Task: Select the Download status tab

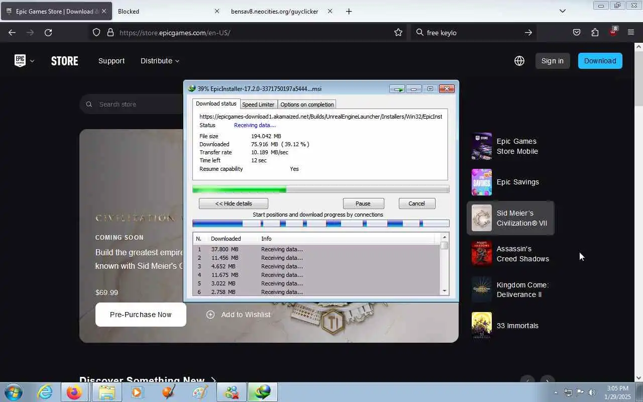Action: (x=216, y=104)
